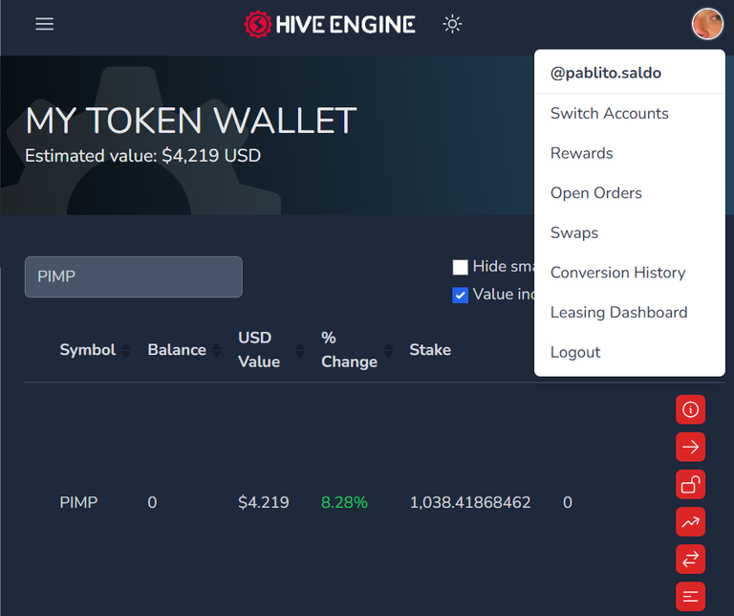The image size is (734, 616).
Task: Sort table by % Change column
Action: [356, 350]
